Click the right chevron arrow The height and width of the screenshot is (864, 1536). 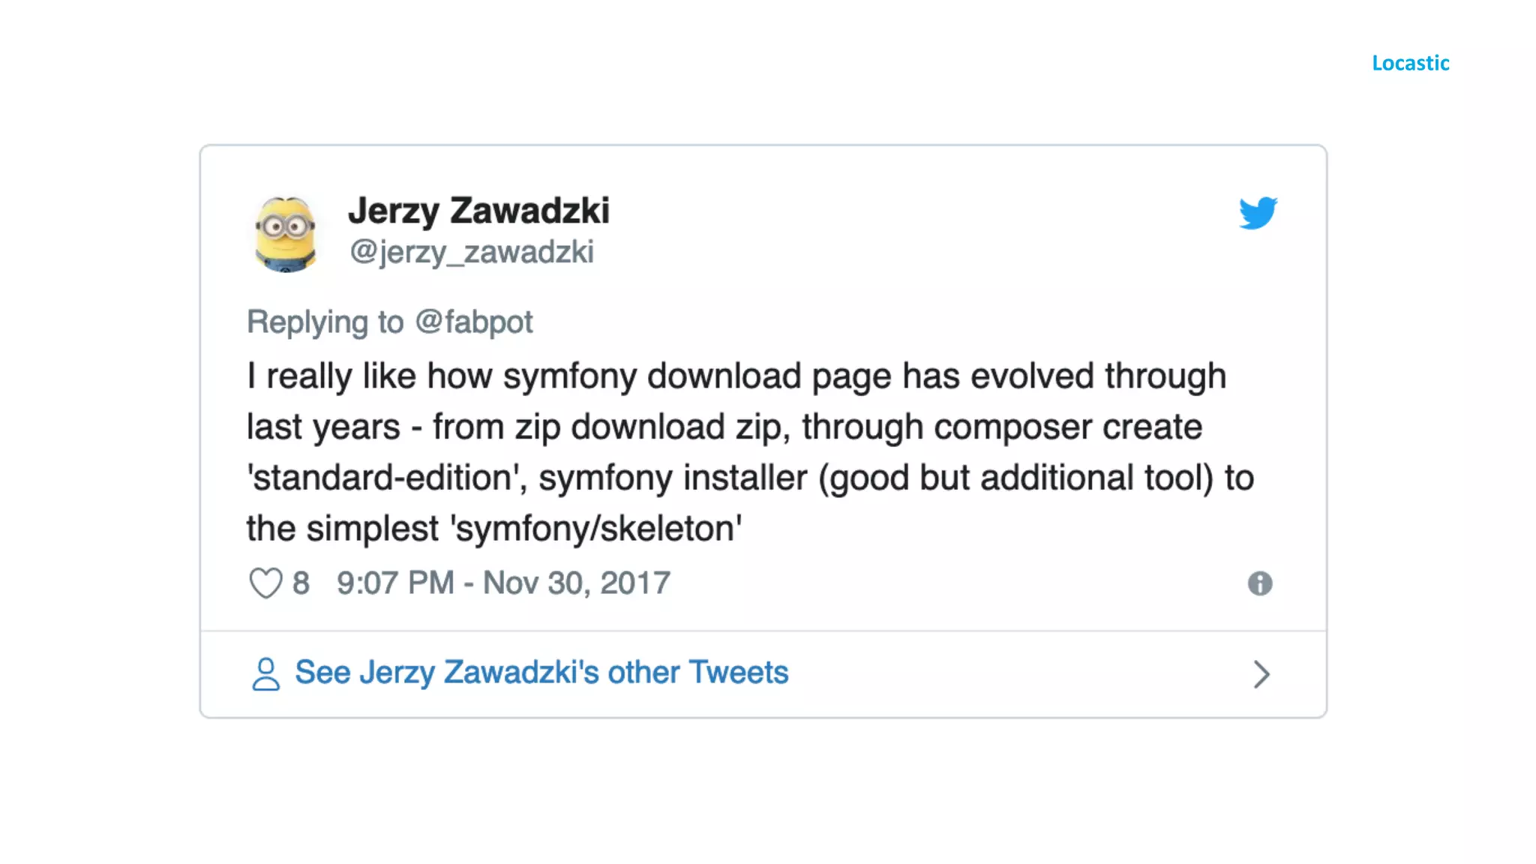(1261, 673)
